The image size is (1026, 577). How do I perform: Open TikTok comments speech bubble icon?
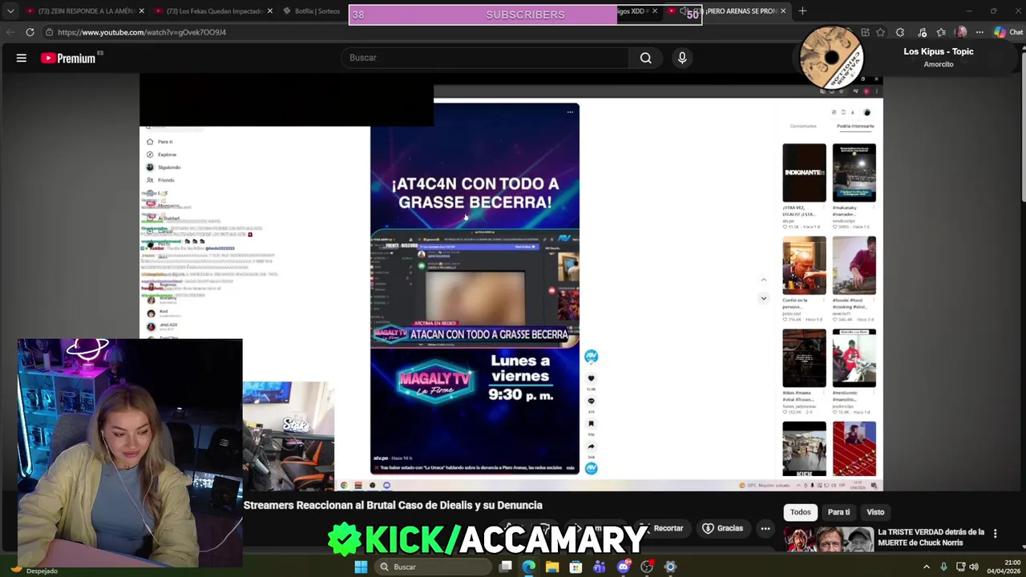pos(591,401)
